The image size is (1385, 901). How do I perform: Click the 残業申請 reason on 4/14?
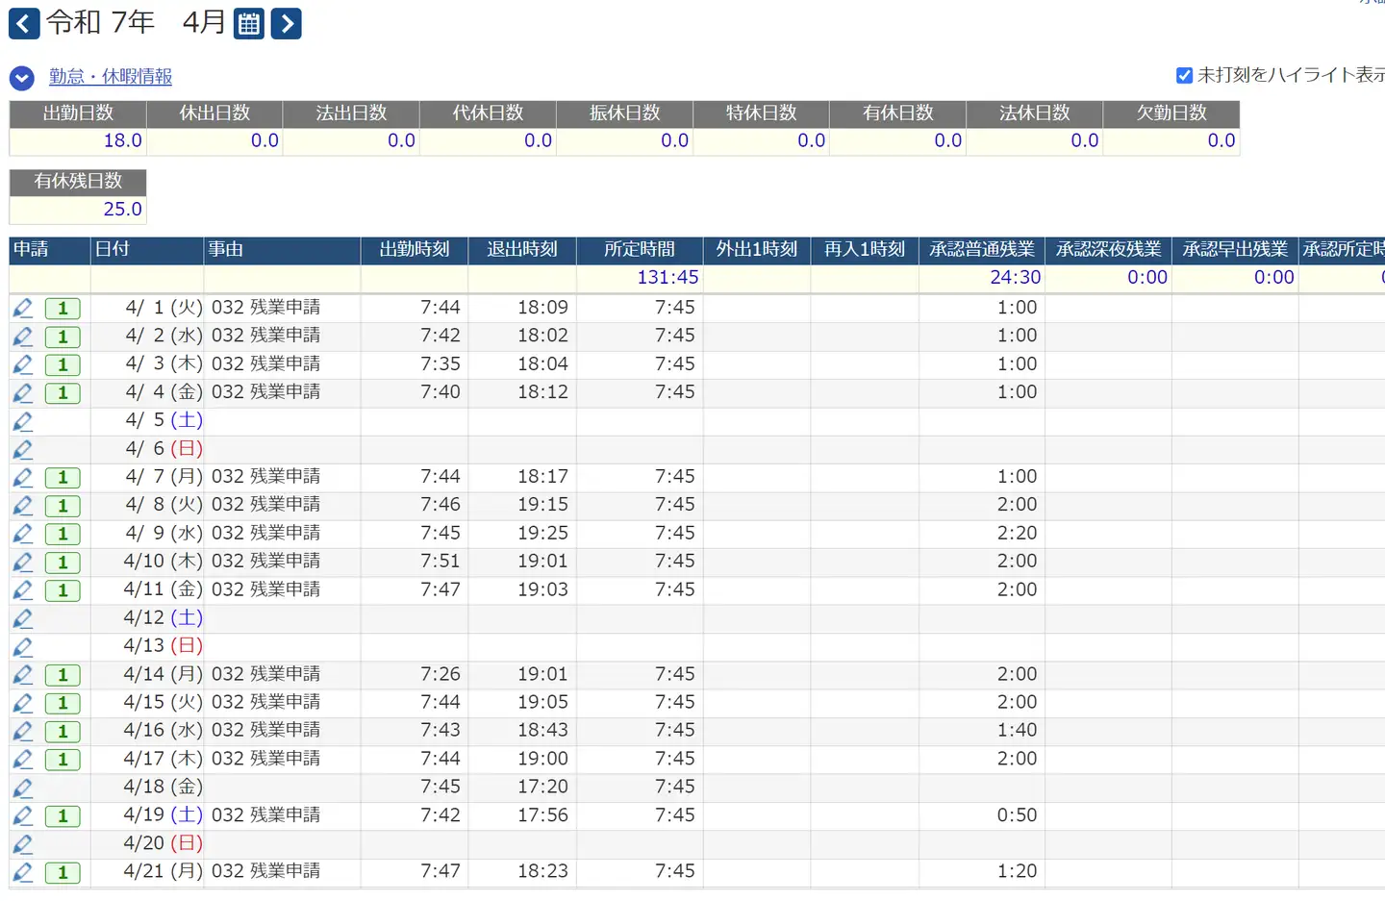pos(265,674)
